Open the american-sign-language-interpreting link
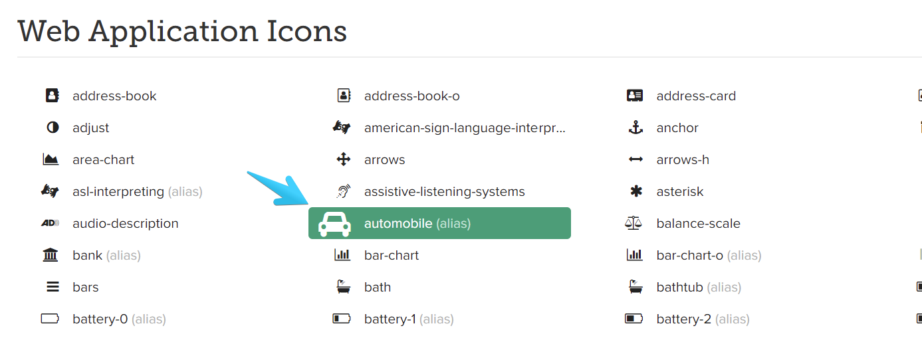Screen dimensions: 922x342 [x=465, y=128]
